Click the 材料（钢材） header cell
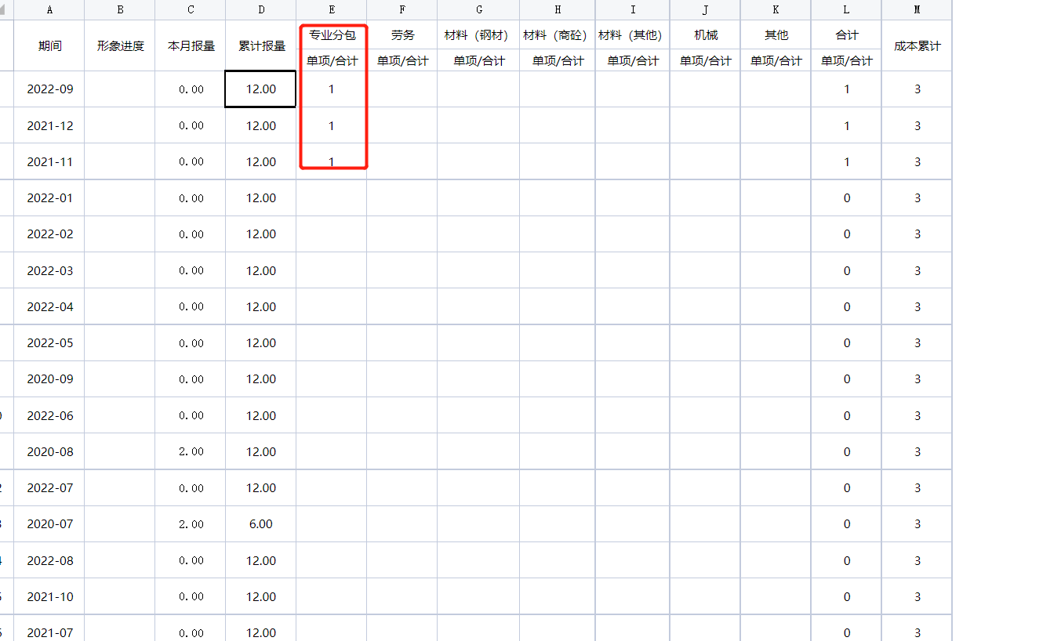The width and height of the screenshot is (1061, 641). 478,34
